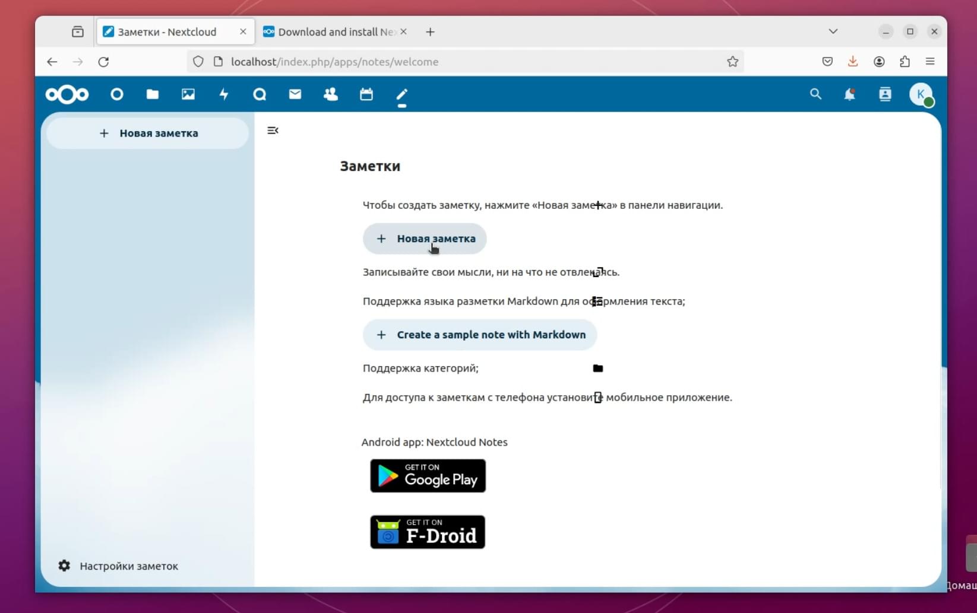Open contacts menu icon in header
Viewport: 977px width, 613px height.
pyautogui.click(x=885, y=94)
